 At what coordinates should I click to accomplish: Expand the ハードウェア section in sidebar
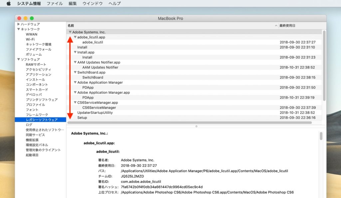point(19,24)
